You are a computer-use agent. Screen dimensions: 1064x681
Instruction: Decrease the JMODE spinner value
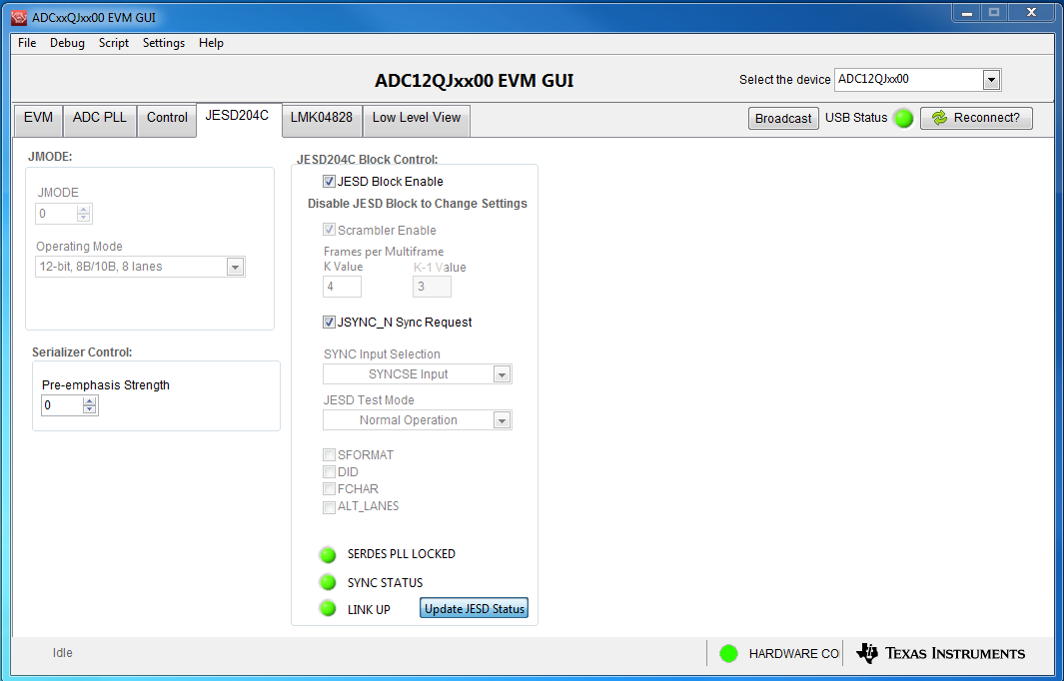(x=84, y=218)
